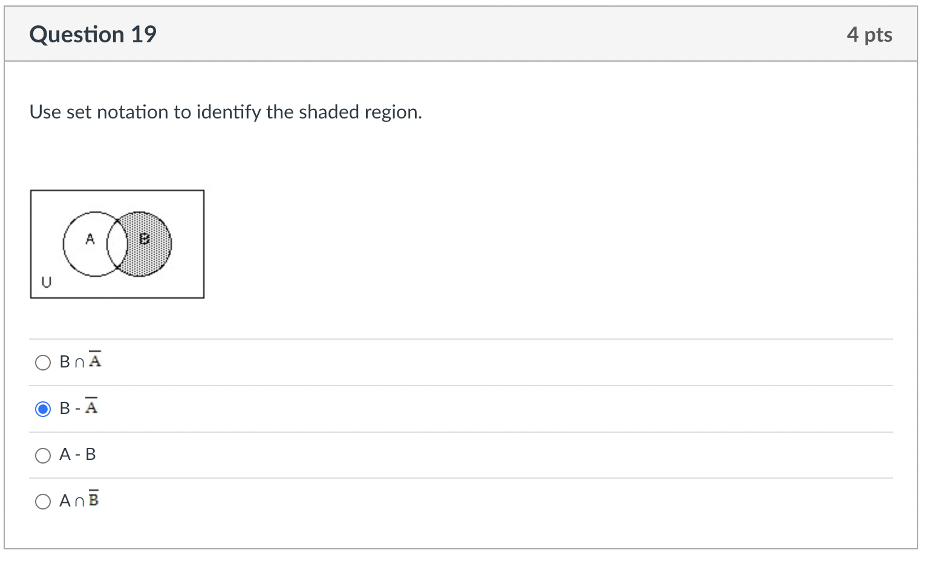The width and height of the screenshot is (934, 579).
Task: Choose the A - B radio button
Action: [43, 455]
